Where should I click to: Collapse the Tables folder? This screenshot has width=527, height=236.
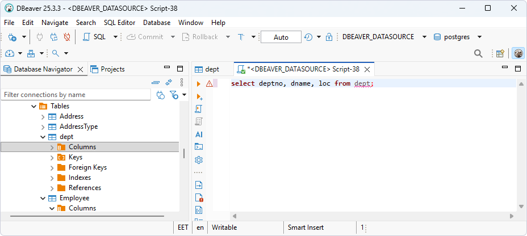click(34, 106)
